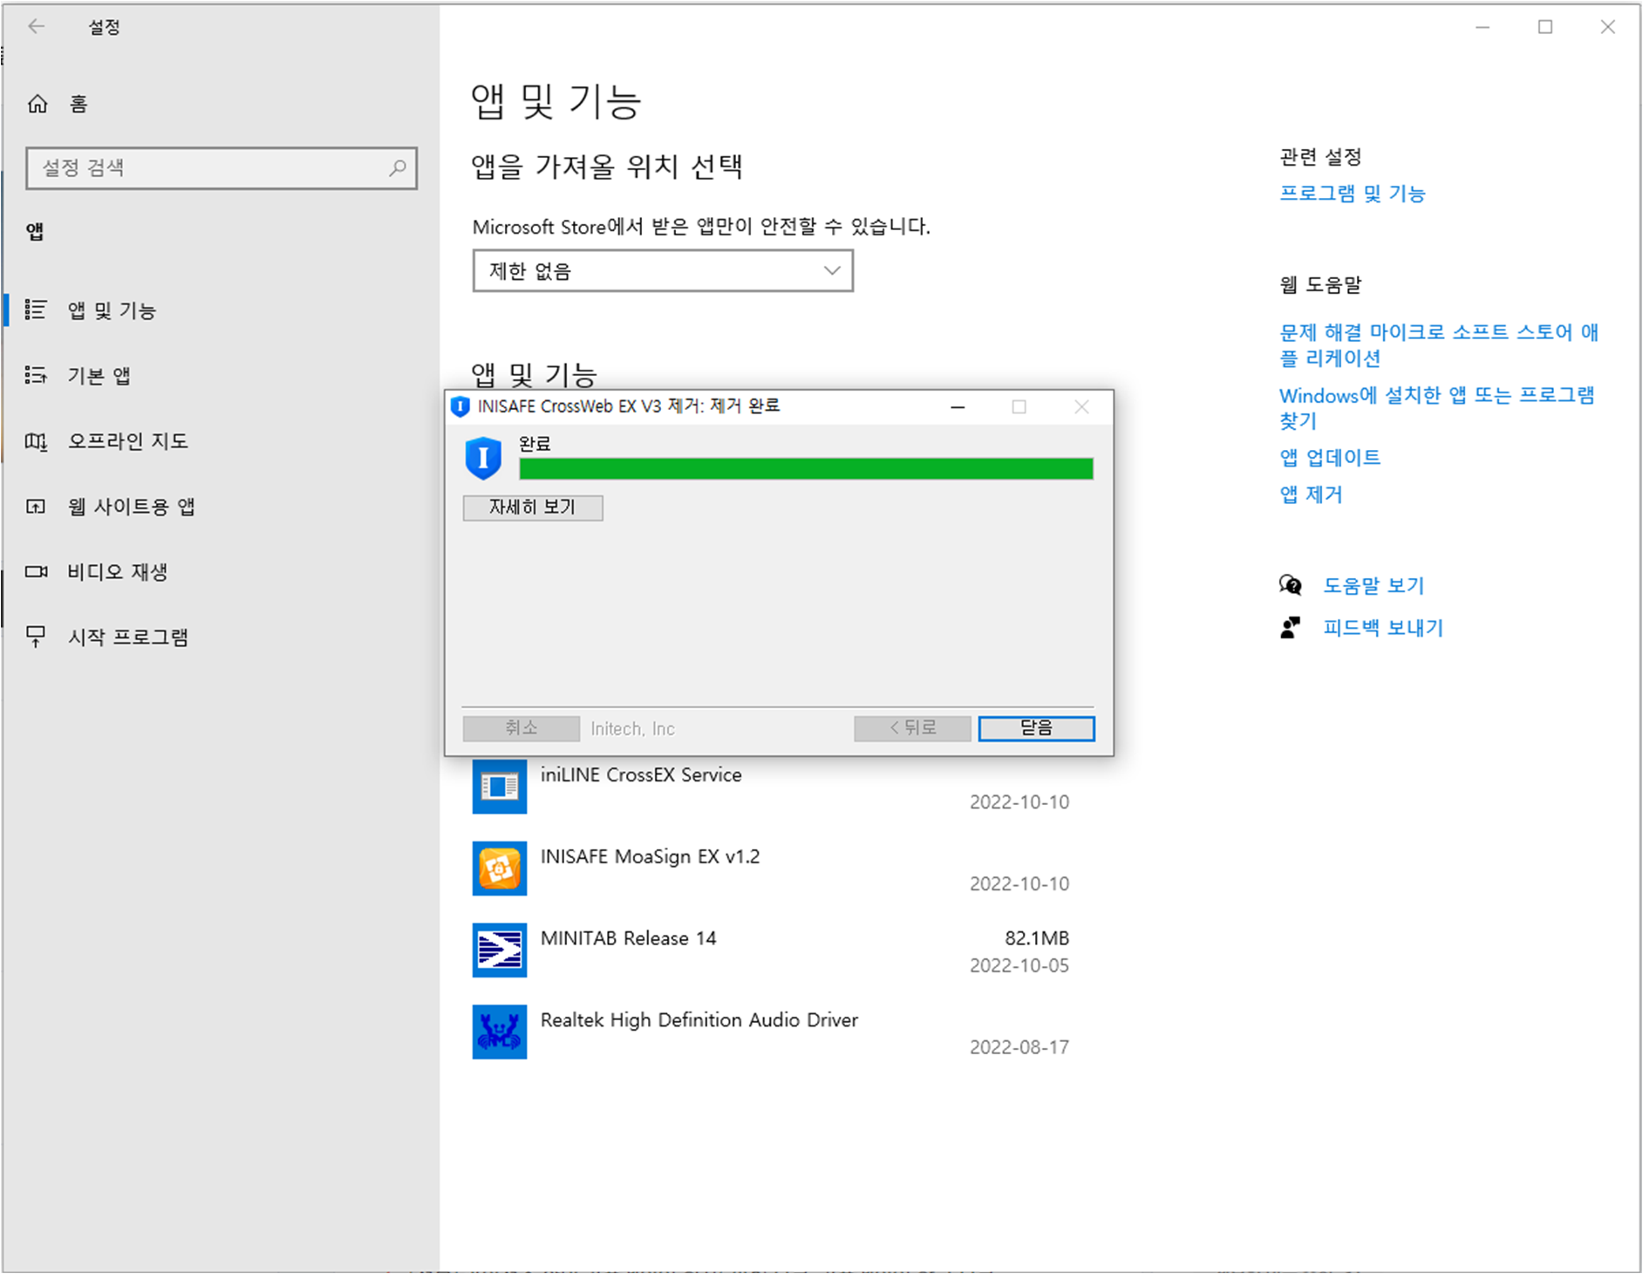Image resolution: width=1643 pixels, height=1274 pixels.
Task: Click the search magnifier icon
Action: pyautogui.click(x=398, y=167)
